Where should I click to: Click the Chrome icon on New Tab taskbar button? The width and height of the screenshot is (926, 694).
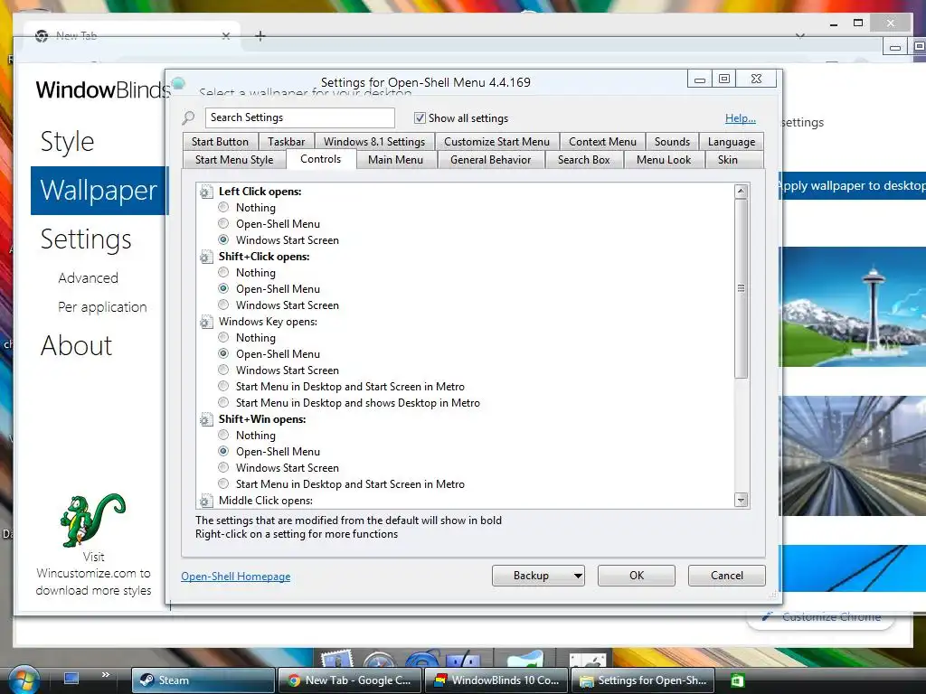pyautogui.click(x=294, y=680)
